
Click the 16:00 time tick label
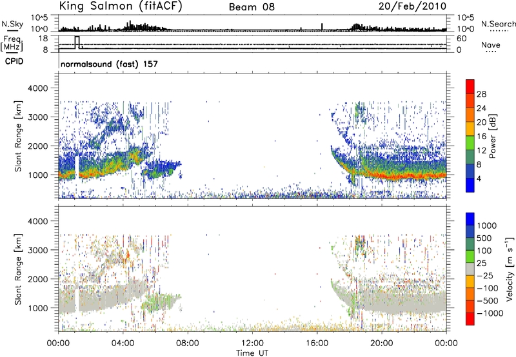[x=317, y=343]
